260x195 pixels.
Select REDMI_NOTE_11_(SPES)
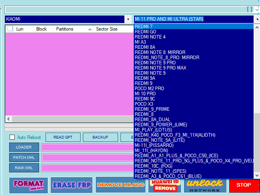194,171
